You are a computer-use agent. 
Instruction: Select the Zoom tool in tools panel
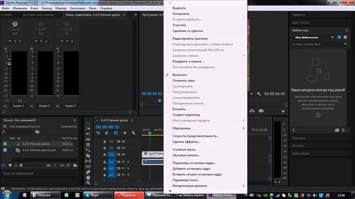88,183
